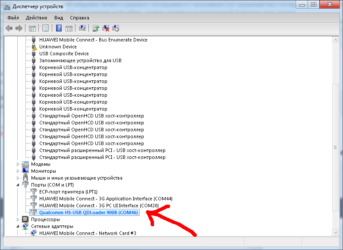Image resolution: width=343 pixels, height=250 pixels.
Task: Click the Disable device toolbar icon
Action: click(116, 28)
